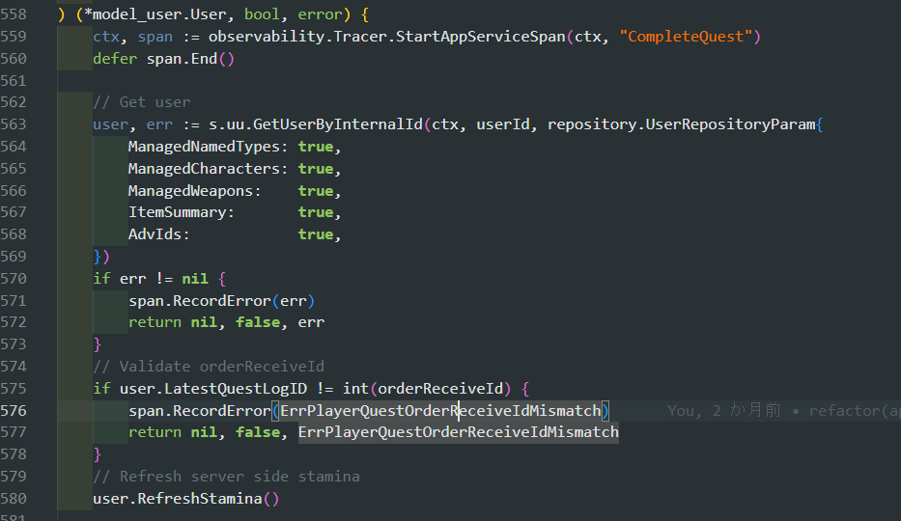Click closing "})" on line 569
This screenshot has height=521, width=901.
101,257
